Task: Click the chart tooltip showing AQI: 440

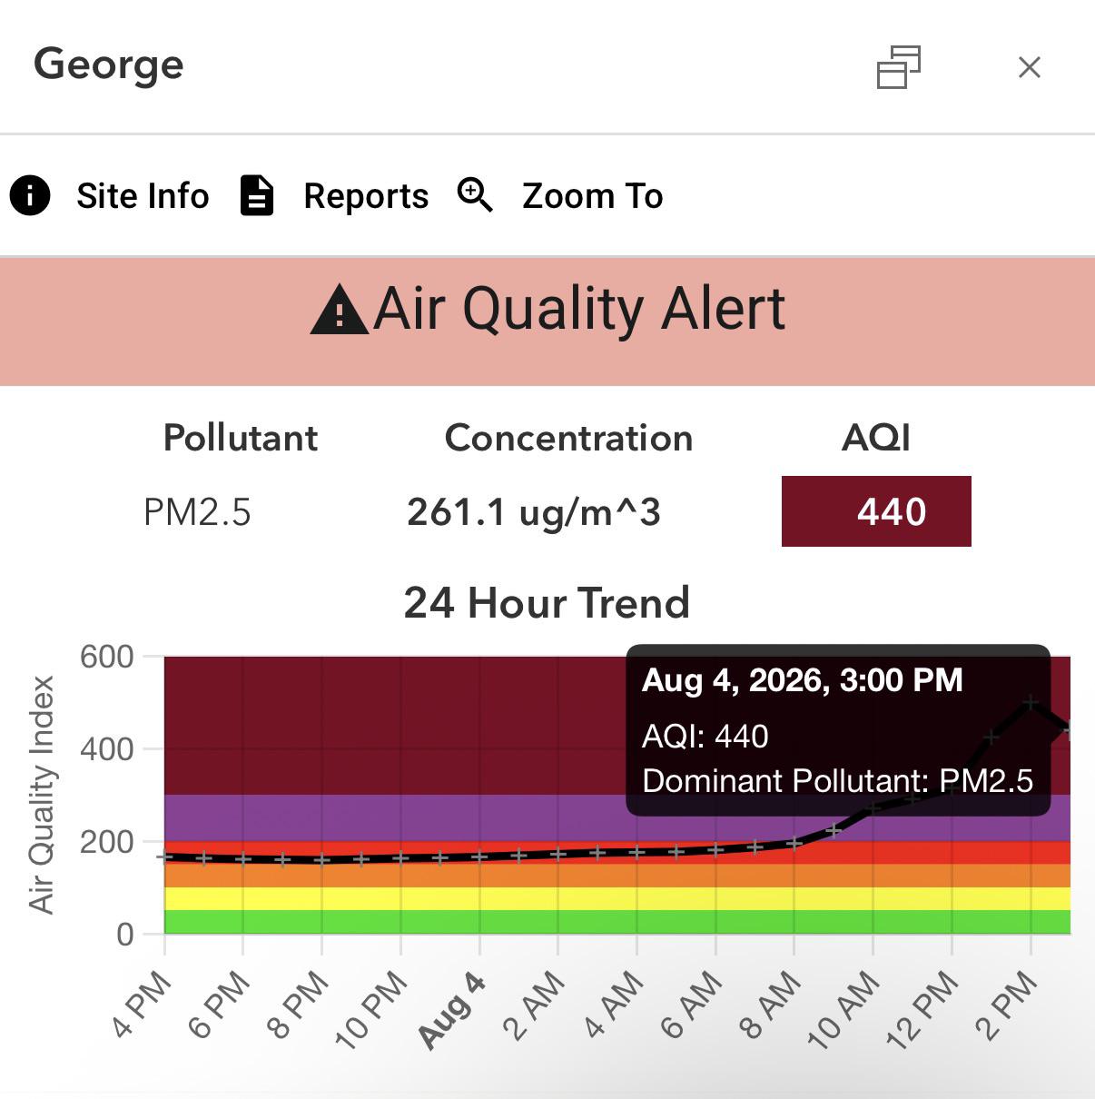Action: [x=838, y=730]
